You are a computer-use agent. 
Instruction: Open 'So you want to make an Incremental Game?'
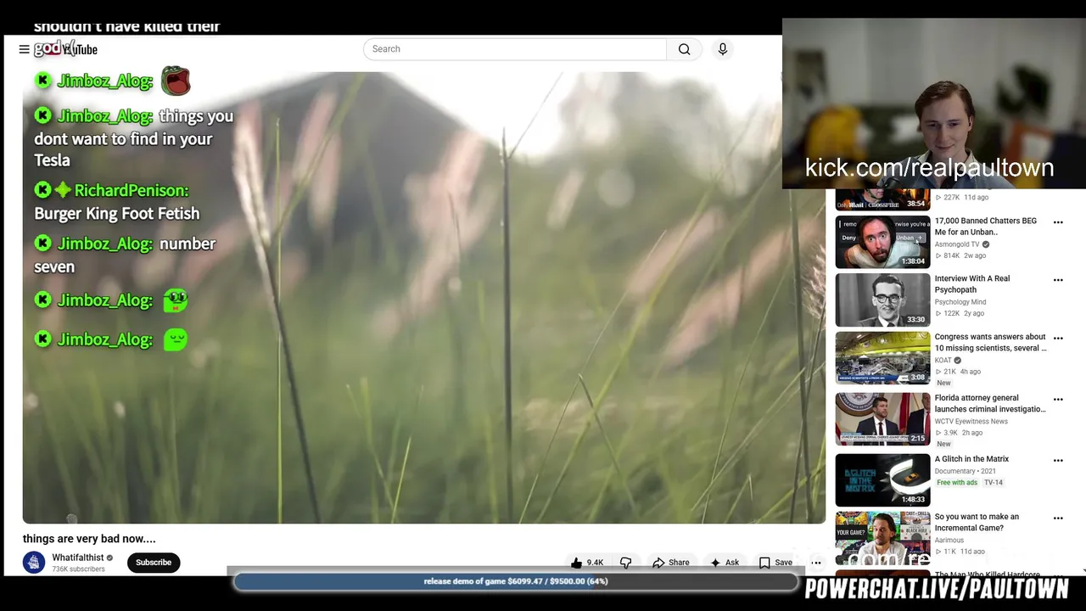click(x=977, y=522)
